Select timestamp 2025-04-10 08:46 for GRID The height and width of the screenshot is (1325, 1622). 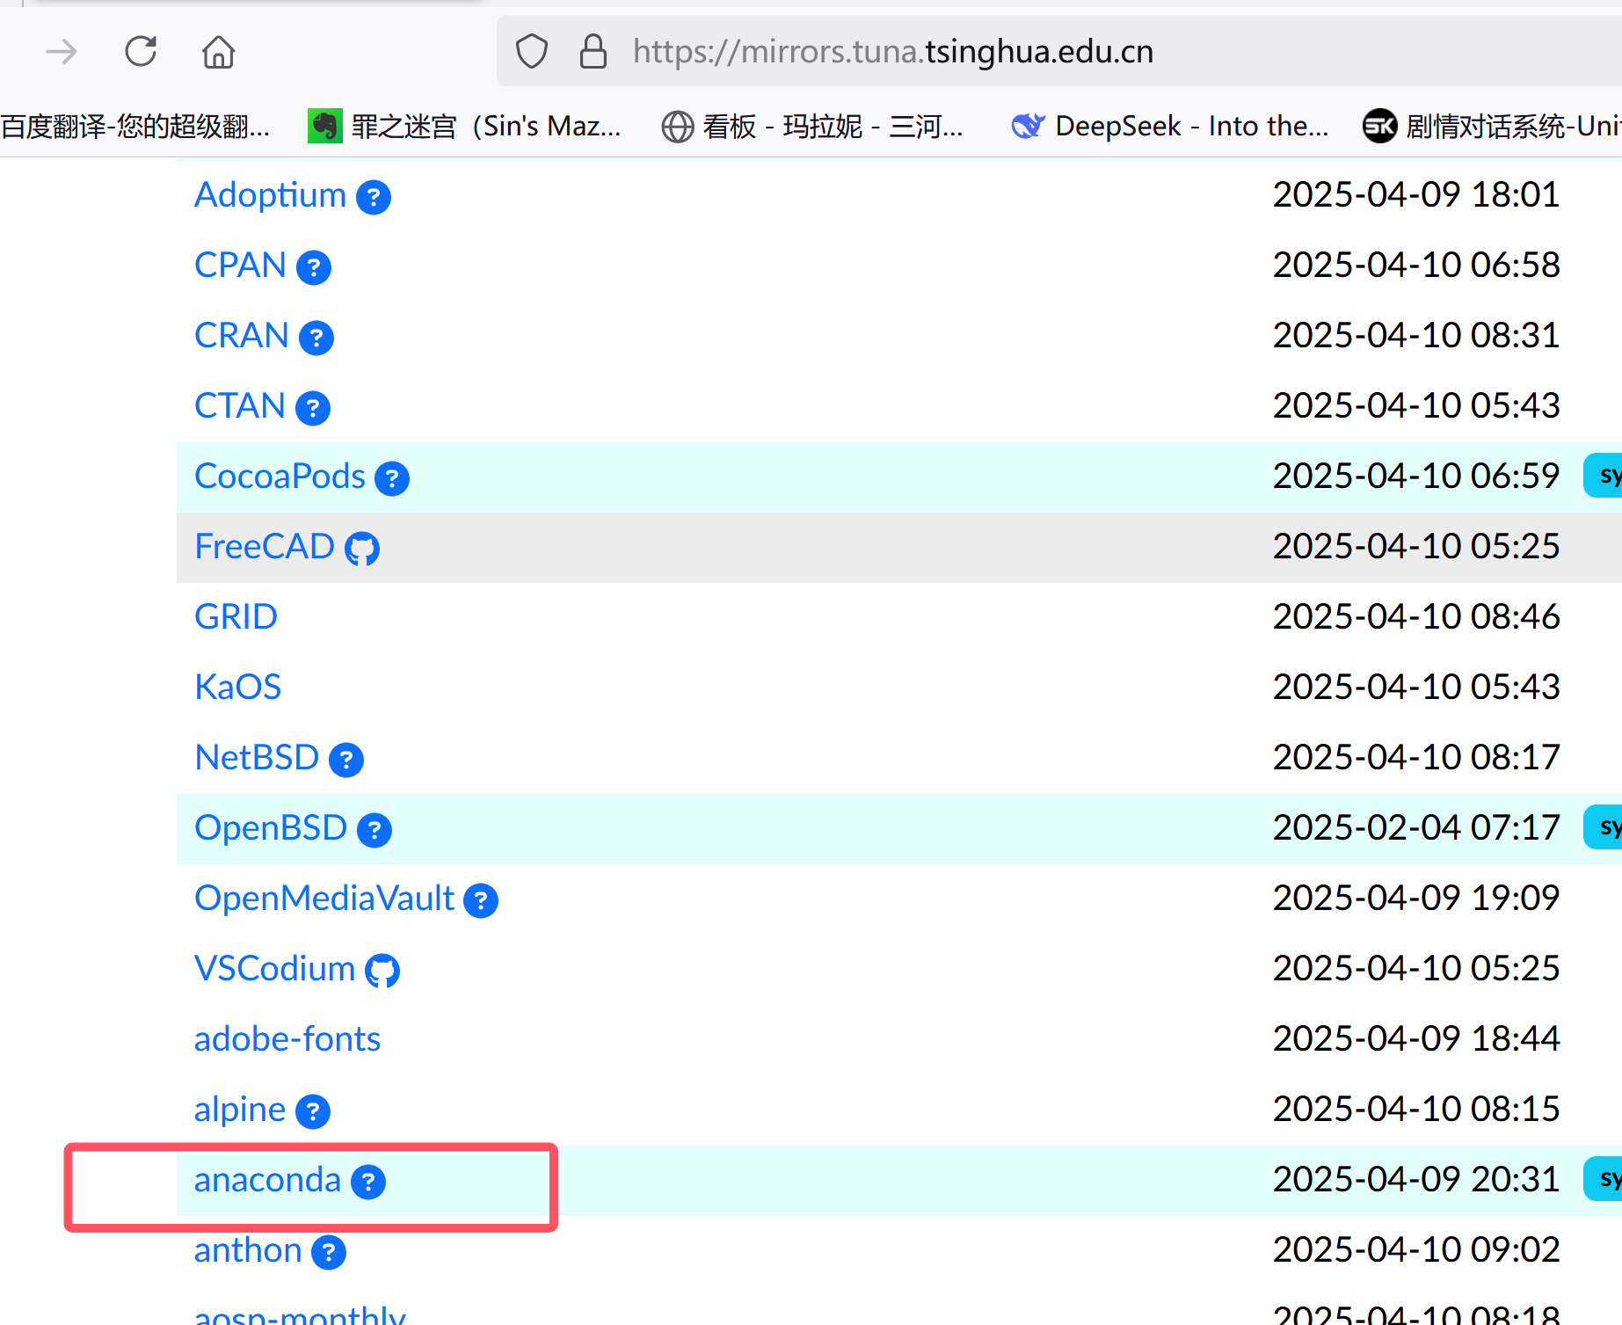[x=1416, y=616]
